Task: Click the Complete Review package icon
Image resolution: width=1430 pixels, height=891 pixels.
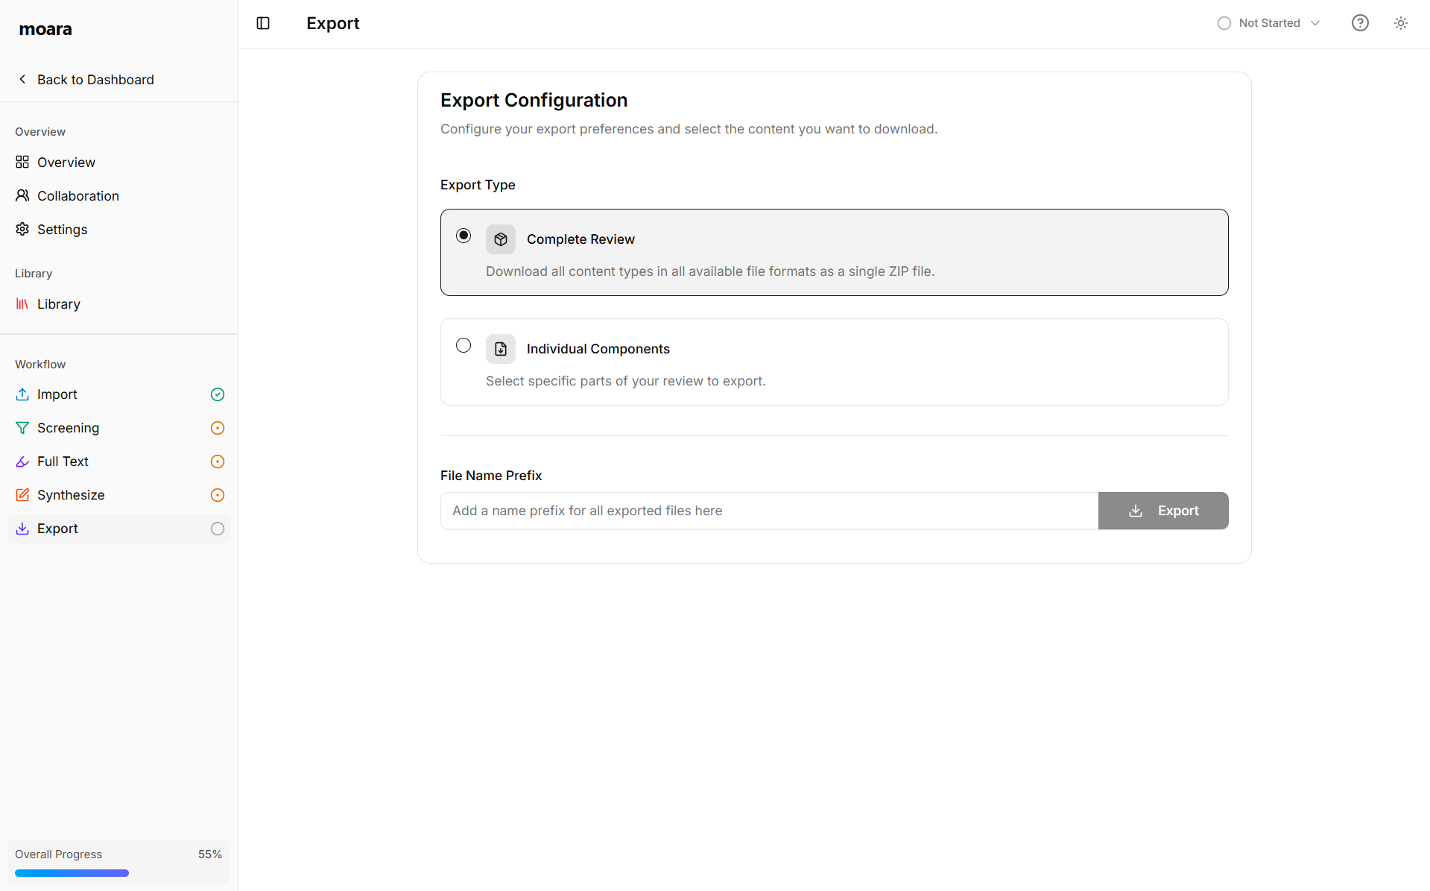Action: click(500, 239)
